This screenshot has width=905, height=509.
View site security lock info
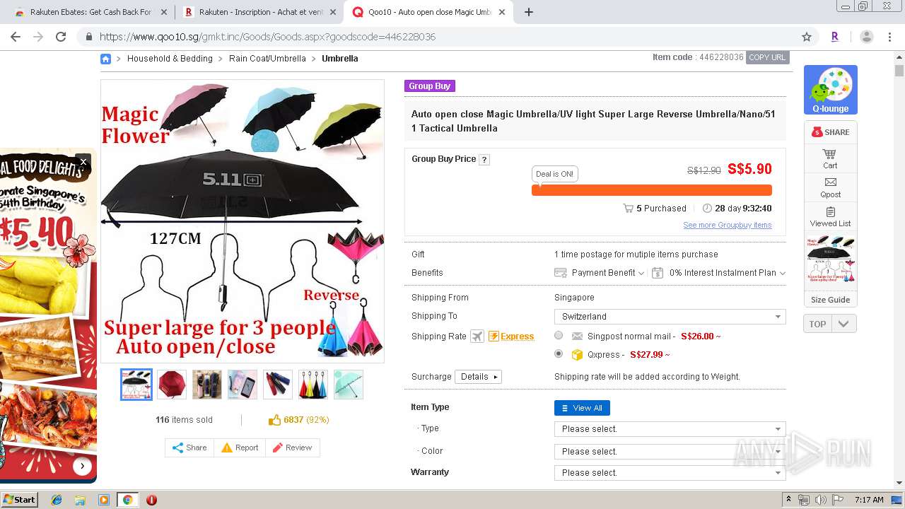[89, 37]
